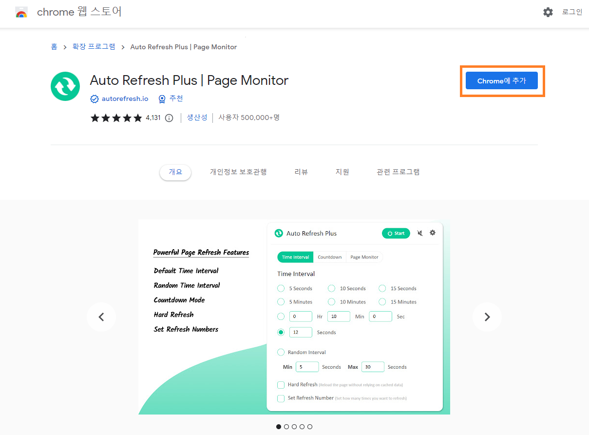Viewport: 589px width, 435px height.
Task: Select the Time Interval tab in the preview
Action: coord(296,257)
